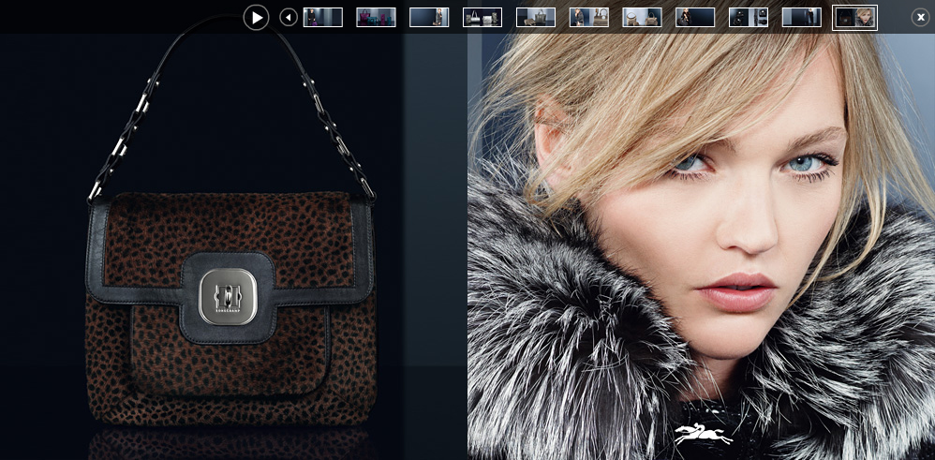
Task: Open the ninth thumbnail in the strip
Action: pos(749,17)
